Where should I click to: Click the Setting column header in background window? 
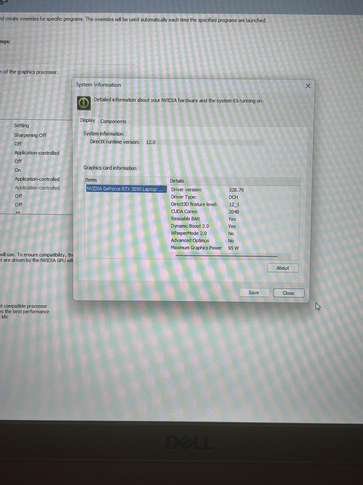point(22,125)
